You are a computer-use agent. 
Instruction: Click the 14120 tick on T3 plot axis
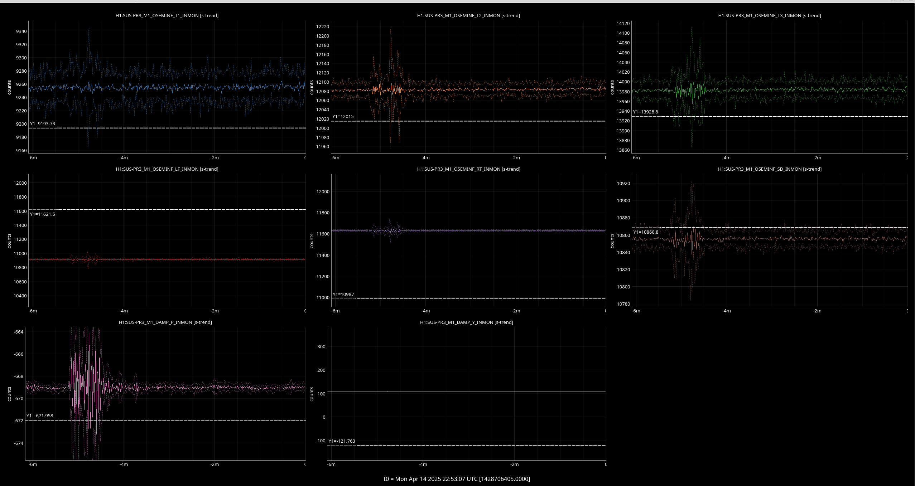(623, 24)
